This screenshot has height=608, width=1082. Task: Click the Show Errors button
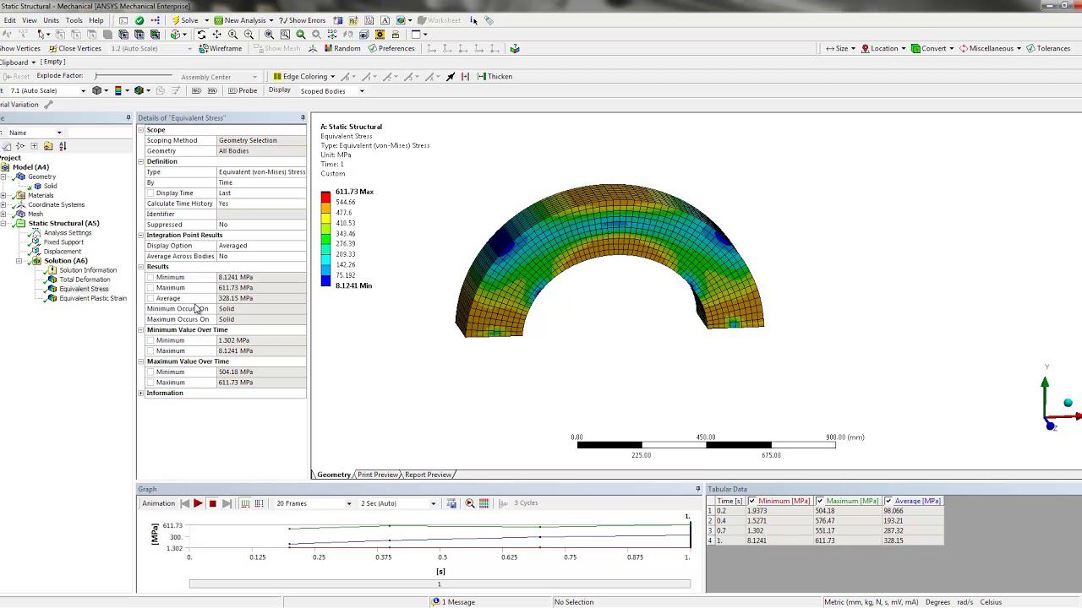tap(302, 20)
